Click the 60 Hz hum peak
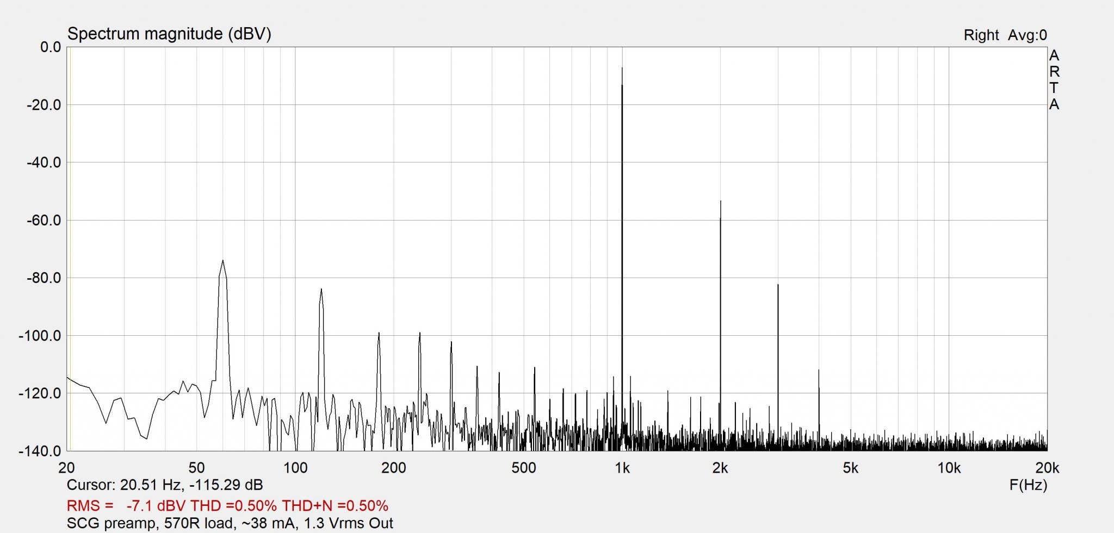Screen dimensions: 1114x533 point(222,261)
